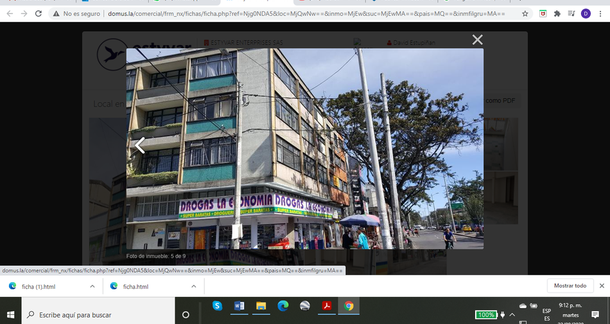The width and height of the screenshot is (610, 324).
Task: Open Cortana circle on taskbar
Action: pos(186,314)
